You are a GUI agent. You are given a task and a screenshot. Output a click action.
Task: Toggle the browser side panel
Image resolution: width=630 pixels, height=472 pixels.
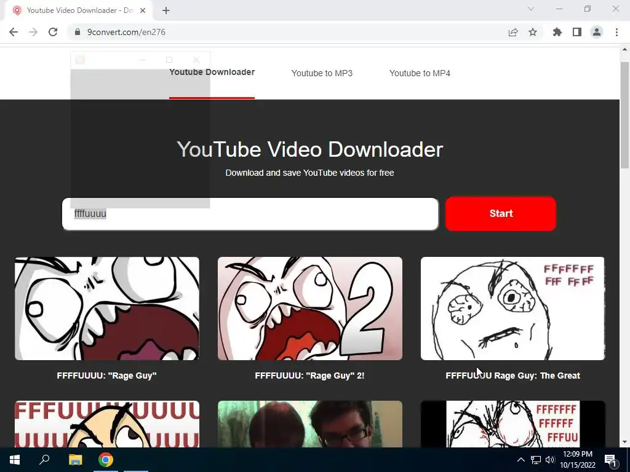pyautogui.click(x=577, y=32)
